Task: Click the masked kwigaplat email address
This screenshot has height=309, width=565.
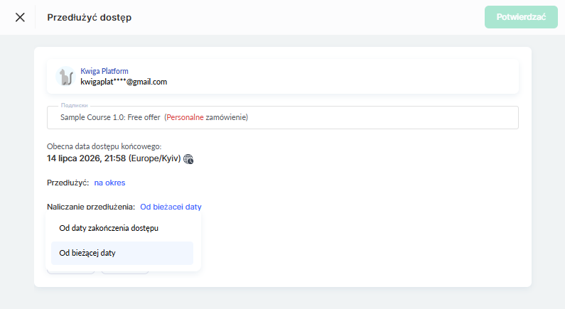Action: click(x=124, y=82)
